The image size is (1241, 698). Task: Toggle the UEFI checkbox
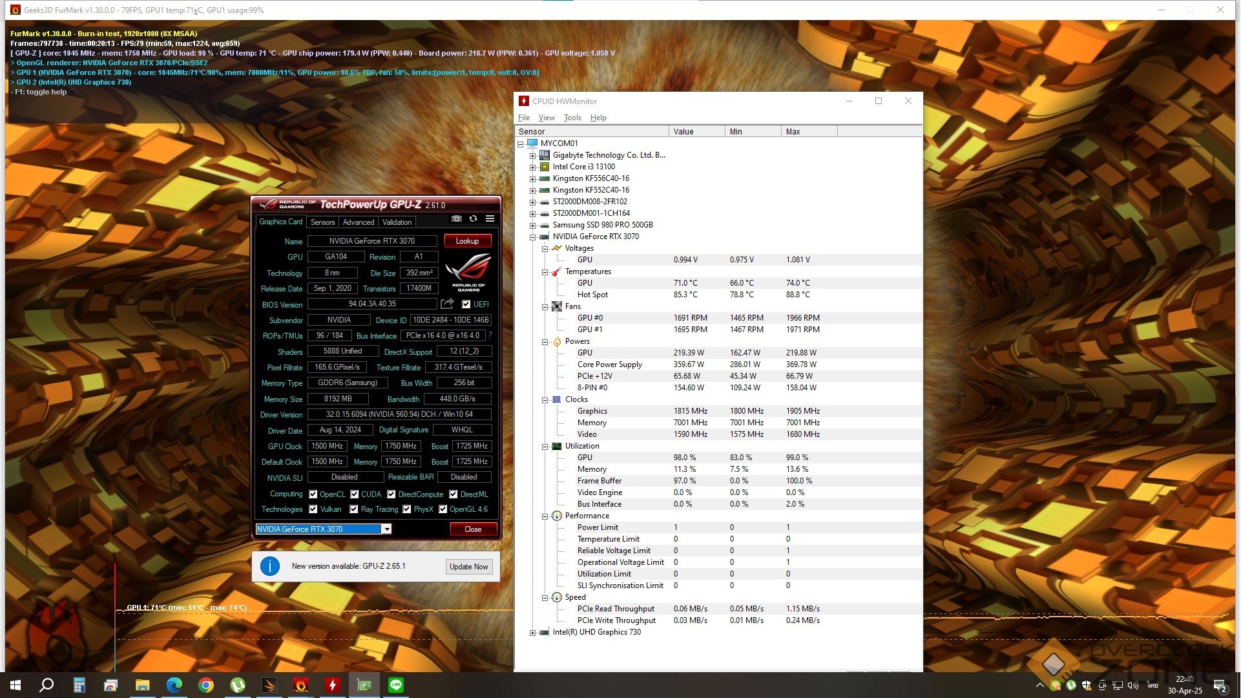point(466,304)
